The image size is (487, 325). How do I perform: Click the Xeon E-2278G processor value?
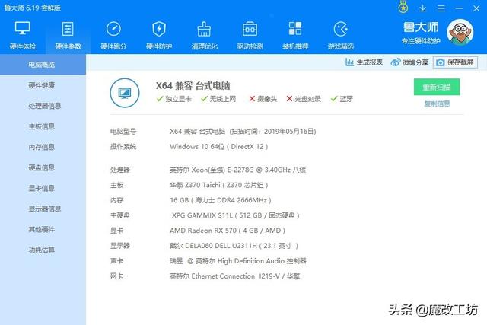click(237, 170)
